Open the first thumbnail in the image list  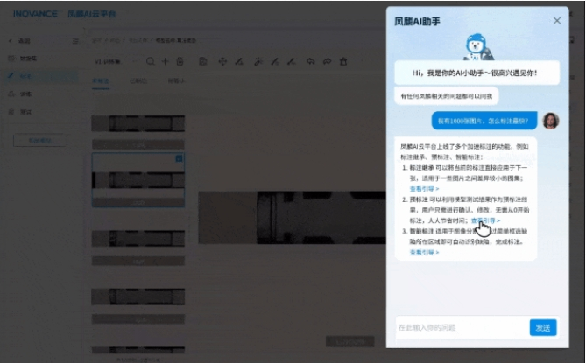pos(138,123)
